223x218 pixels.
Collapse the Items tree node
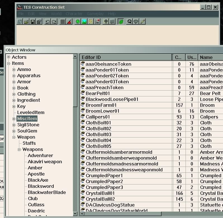click(9, 63)
